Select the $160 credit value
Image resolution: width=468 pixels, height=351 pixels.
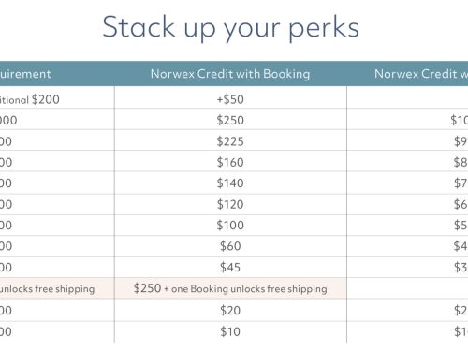pyautogui.click(x=230, y=162)
